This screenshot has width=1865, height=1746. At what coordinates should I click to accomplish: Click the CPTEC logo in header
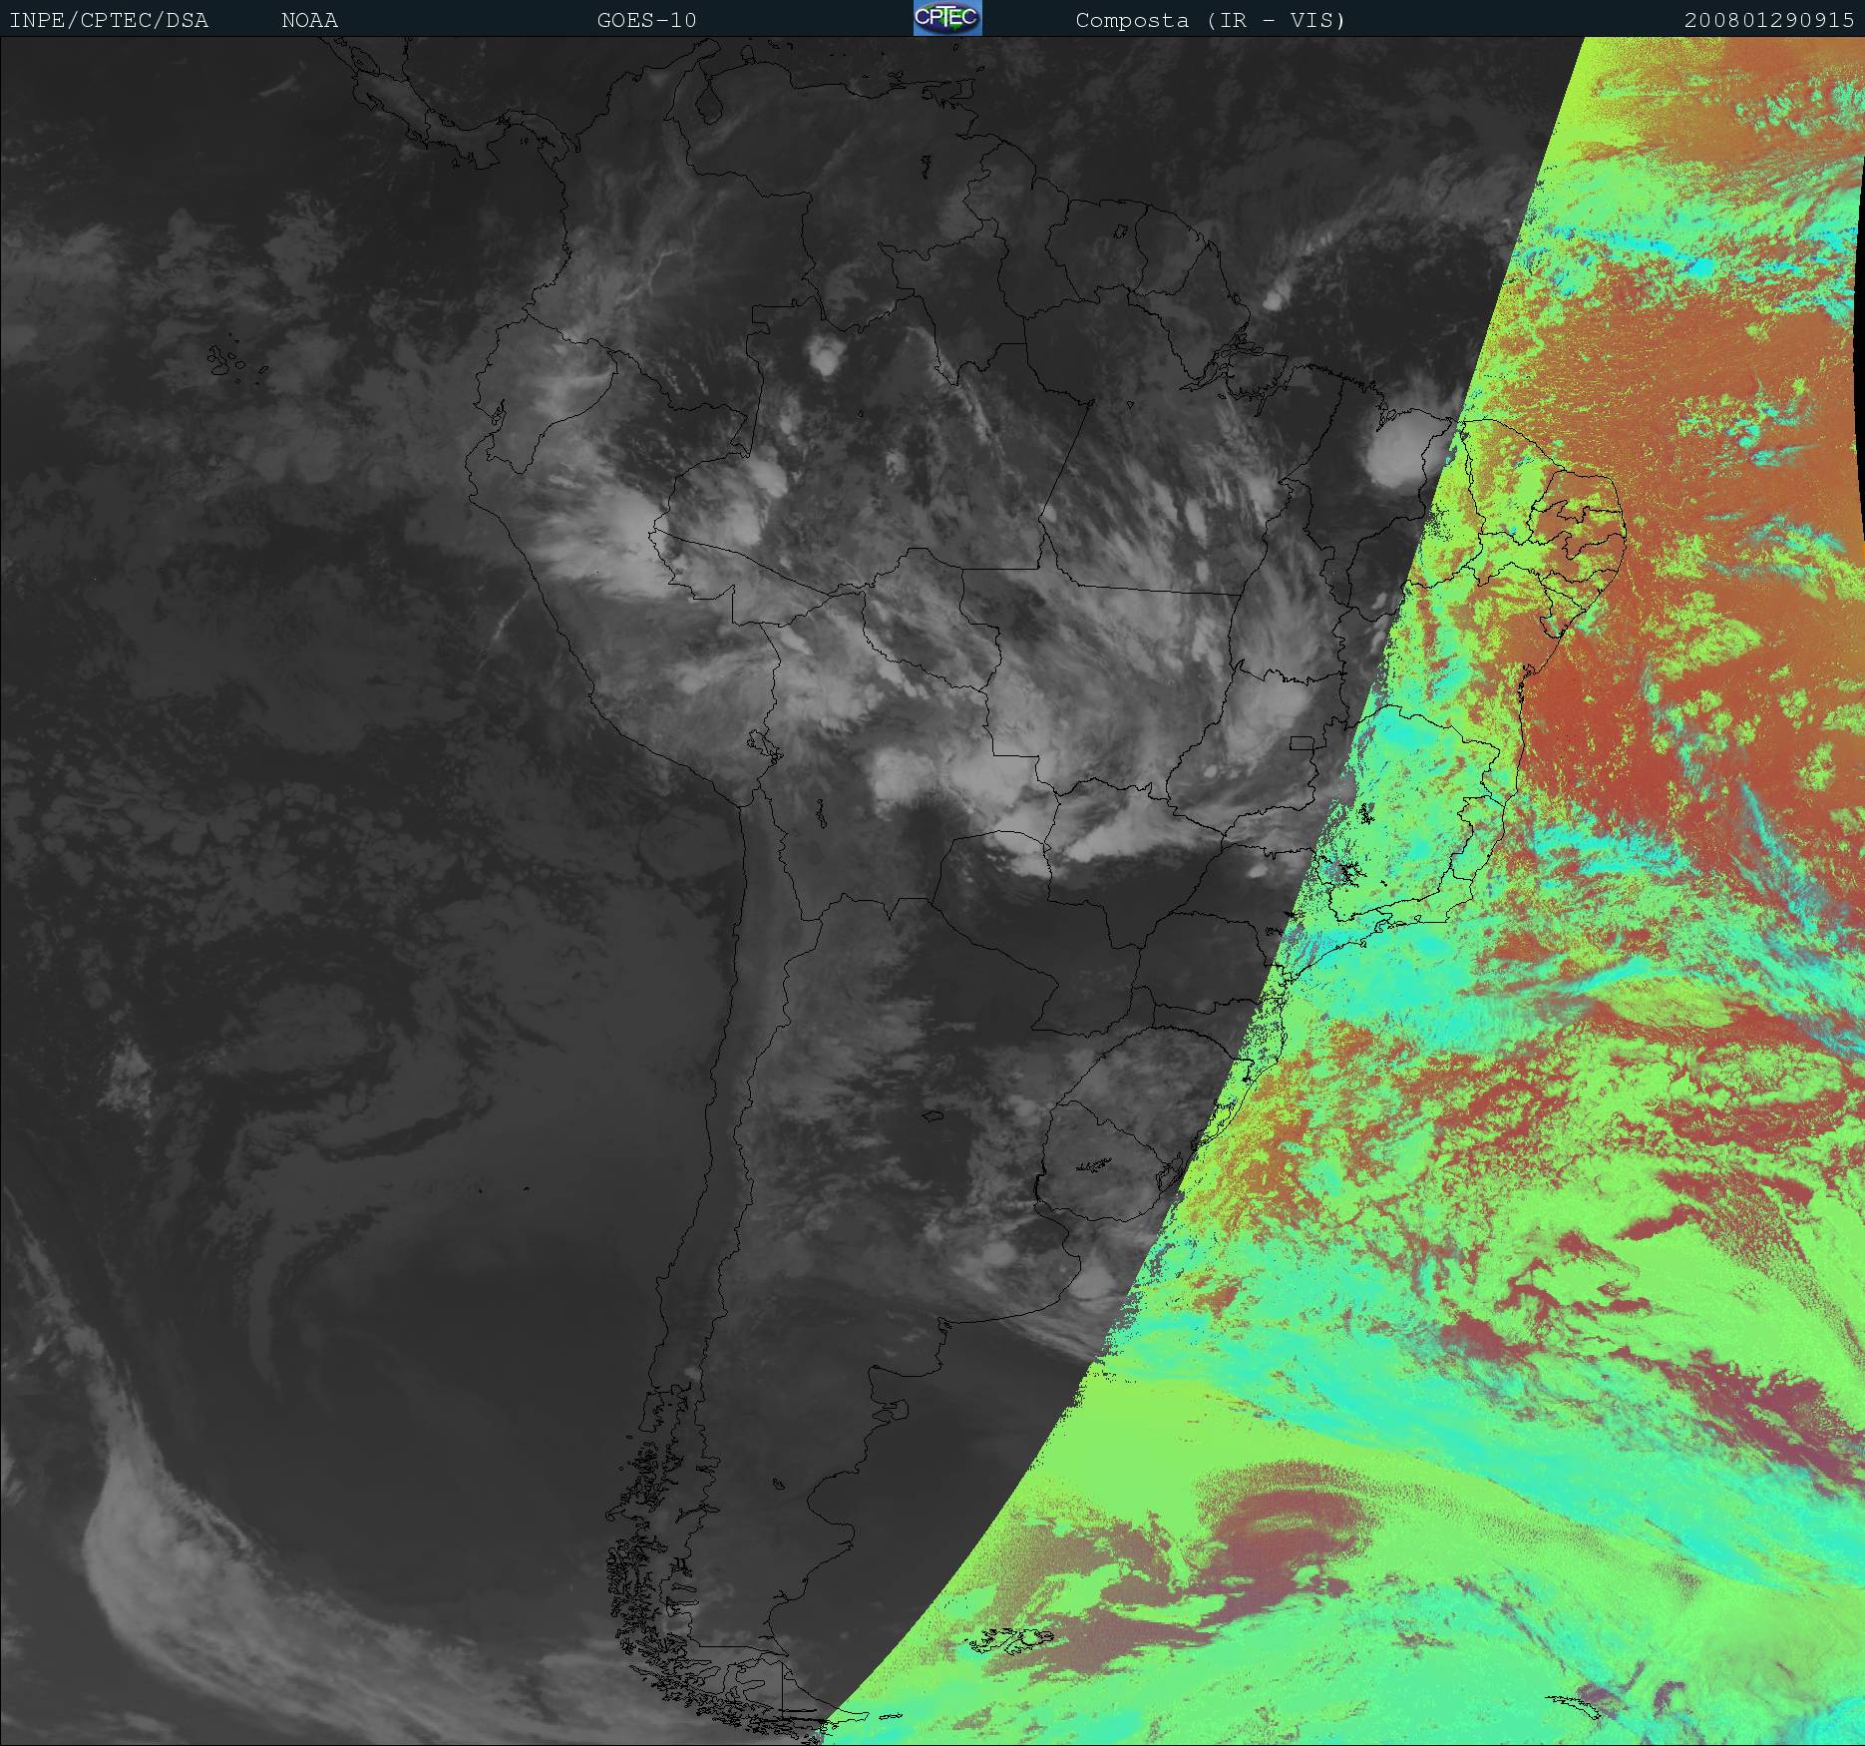pyautogui.click(x=946, y=18)
